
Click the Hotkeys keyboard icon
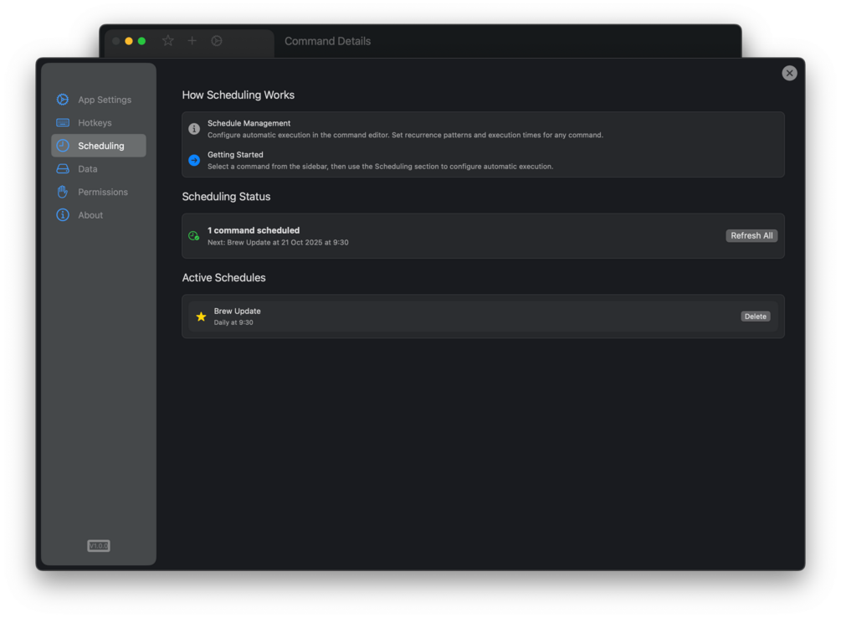(63, 123)
